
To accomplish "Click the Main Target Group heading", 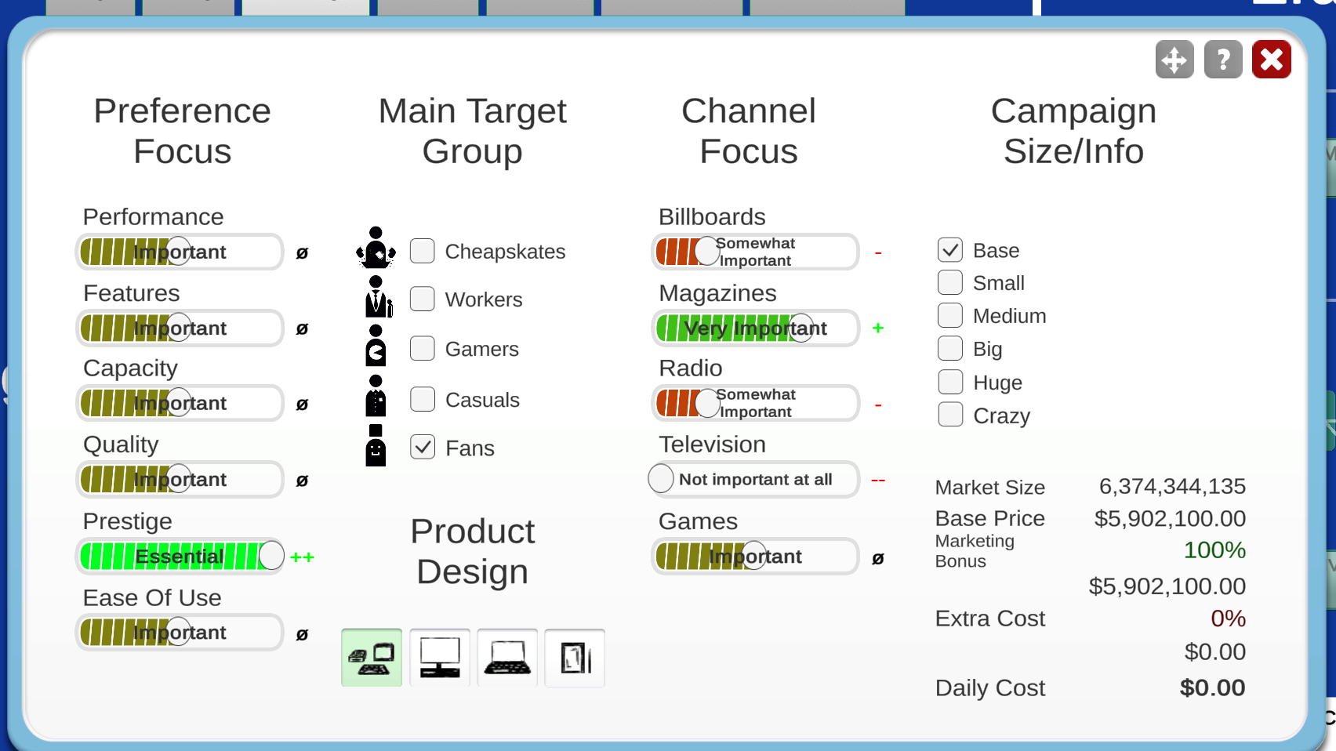I will [472, 131].
